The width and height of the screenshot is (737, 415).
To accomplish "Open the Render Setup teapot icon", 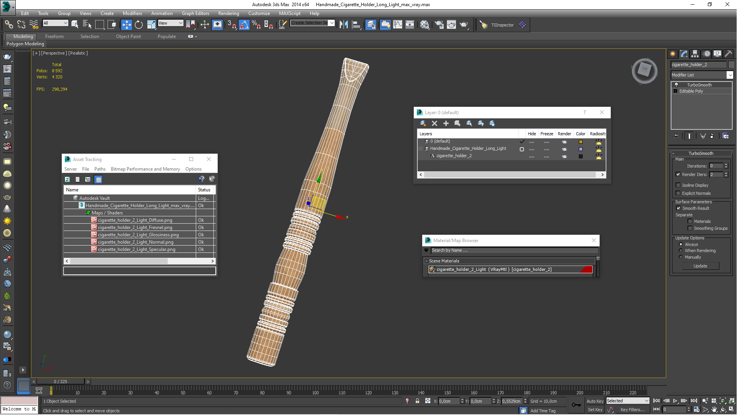I will click(x=439, y=25).
